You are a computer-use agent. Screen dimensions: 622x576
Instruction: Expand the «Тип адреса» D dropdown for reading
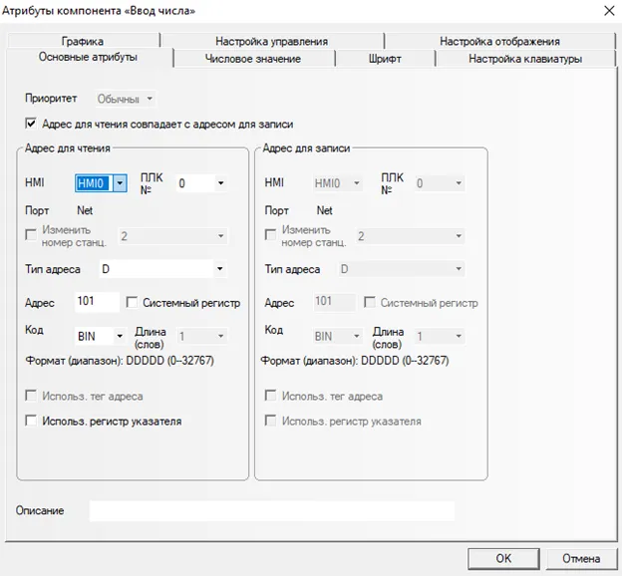218,269
